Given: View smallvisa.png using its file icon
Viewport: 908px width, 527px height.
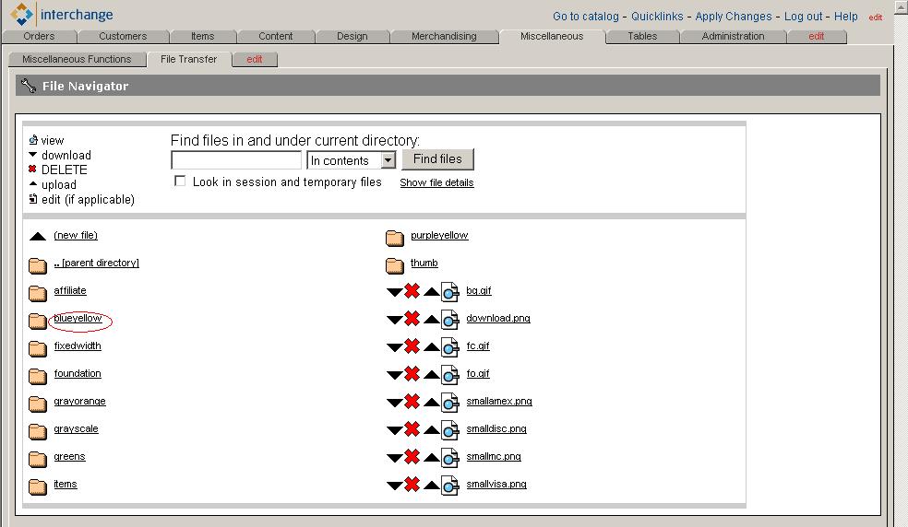Looking at the screenshot, I should tap(450, 486).
